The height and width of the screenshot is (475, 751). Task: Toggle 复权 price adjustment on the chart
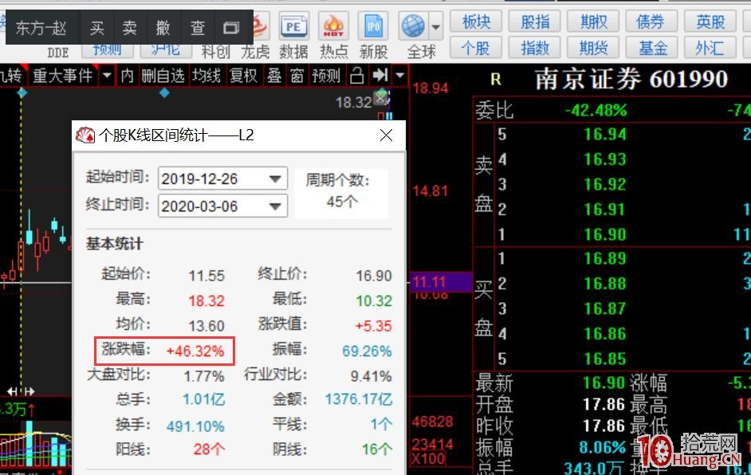click(242, 75)
